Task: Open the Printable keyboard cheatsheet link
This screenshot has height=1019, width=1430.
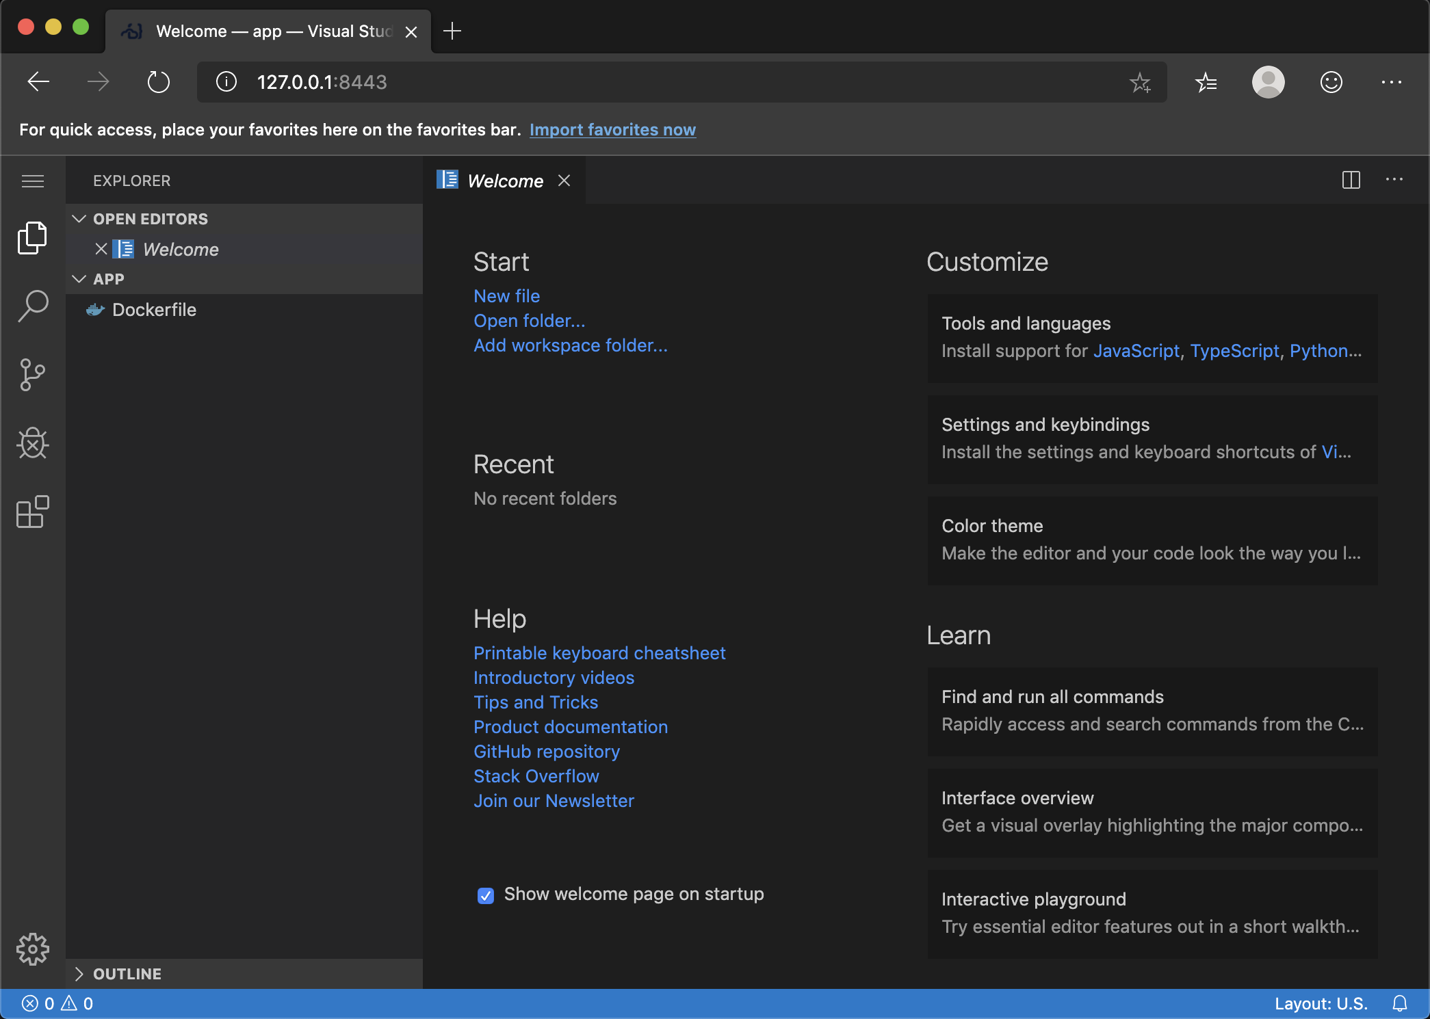Action: [x=599, y=653]
